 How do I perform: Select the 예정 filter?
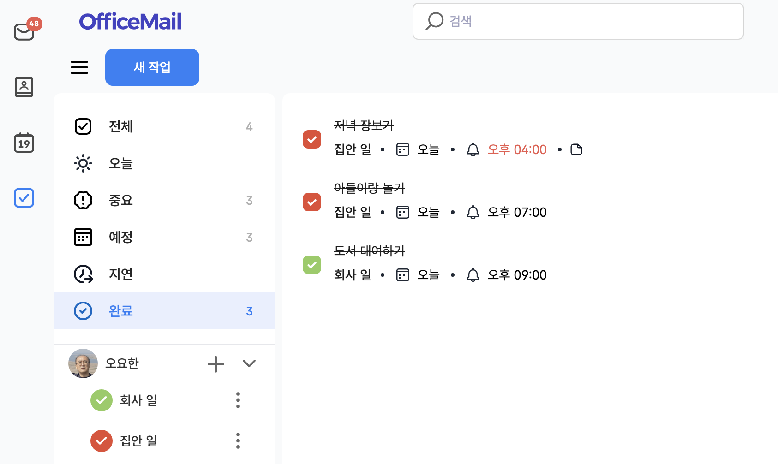pyautogui.click(x=164, y=237)
